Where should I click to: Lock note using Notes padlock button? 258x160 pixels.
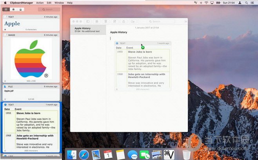124,22
